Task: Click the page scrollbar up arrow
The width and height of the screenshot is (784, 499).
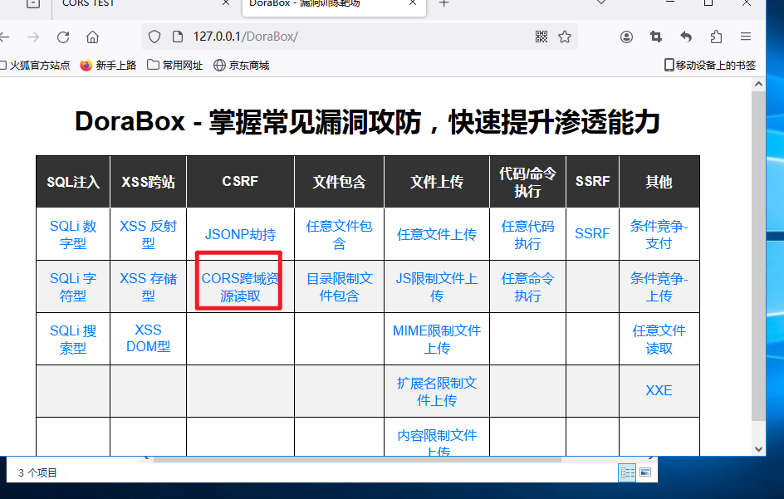Action: pyautogui.click(x=758, y=84)
